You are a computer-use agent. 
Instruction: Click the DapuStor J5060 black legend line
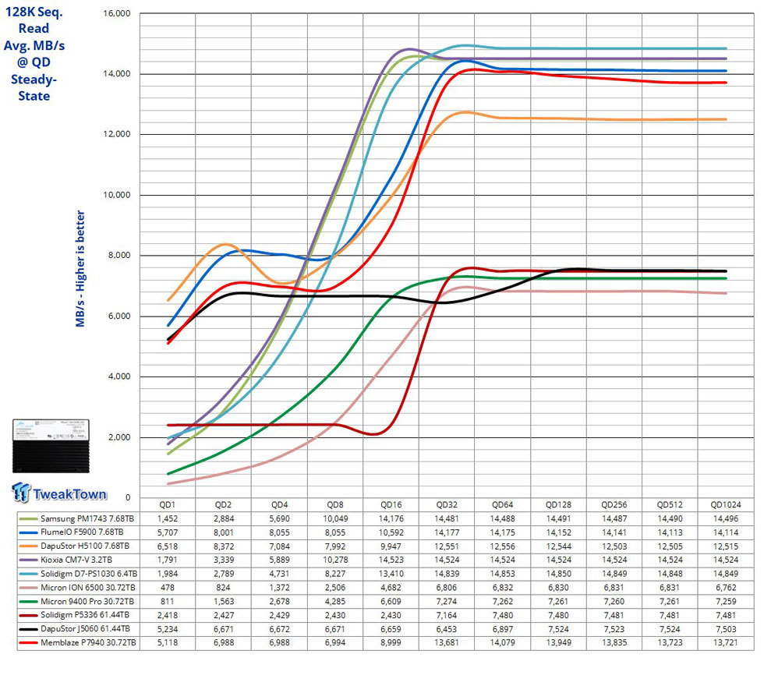coord(28,629)
